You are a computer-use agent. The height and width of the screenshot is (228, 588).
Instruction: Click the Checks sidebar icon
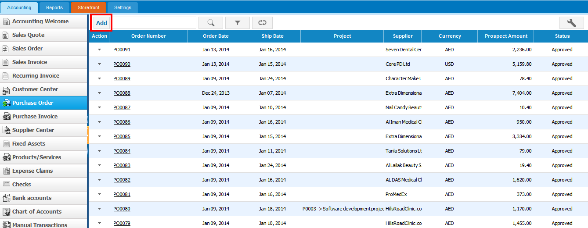tap(6, 185)
